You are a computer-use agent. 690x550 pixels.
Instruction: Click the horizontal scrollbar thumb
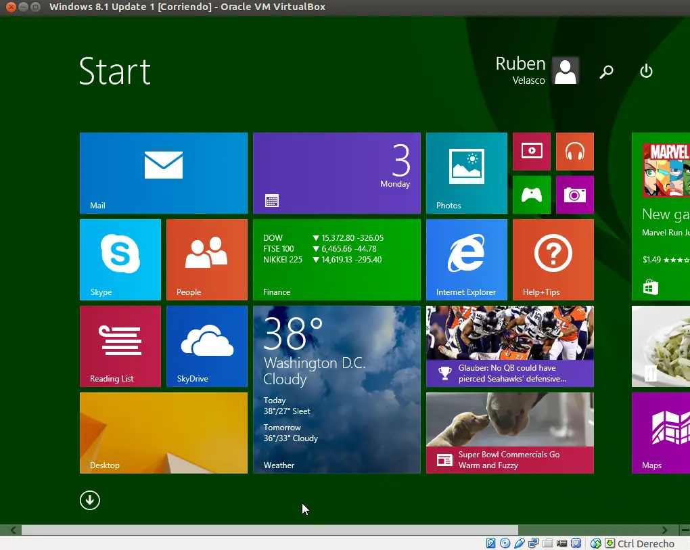coord(270,530)
